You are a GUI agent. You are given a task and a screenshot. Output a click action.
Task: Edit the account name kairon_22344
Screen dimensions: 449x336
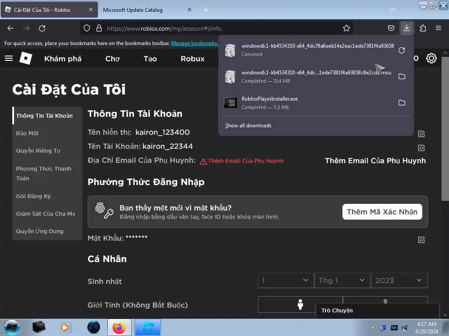[x=421, y=147]
